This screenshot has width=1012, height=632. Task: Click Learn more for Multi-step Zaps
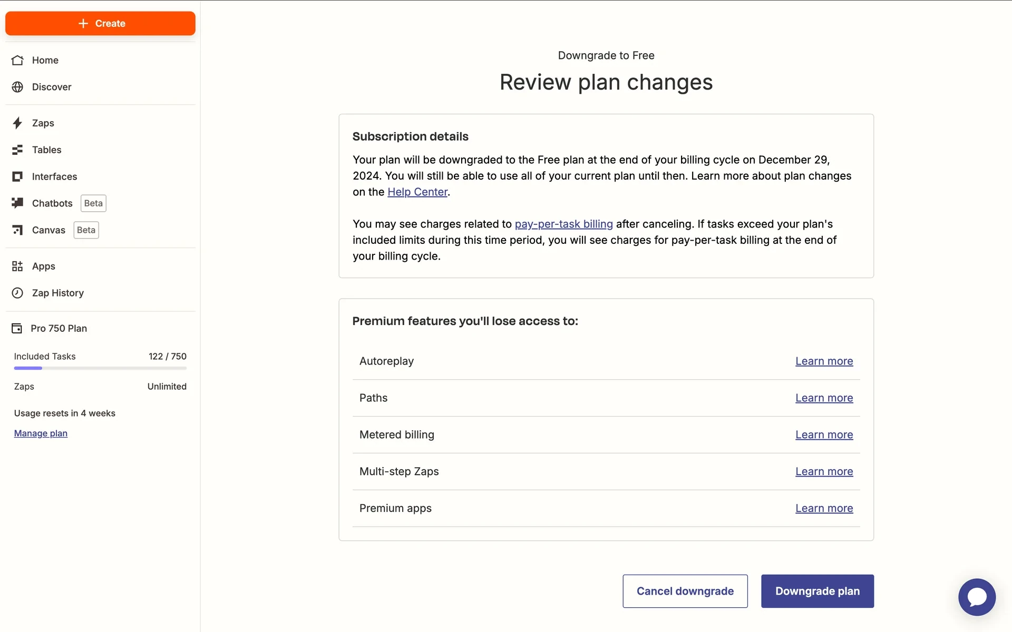[x=824, y=471]
